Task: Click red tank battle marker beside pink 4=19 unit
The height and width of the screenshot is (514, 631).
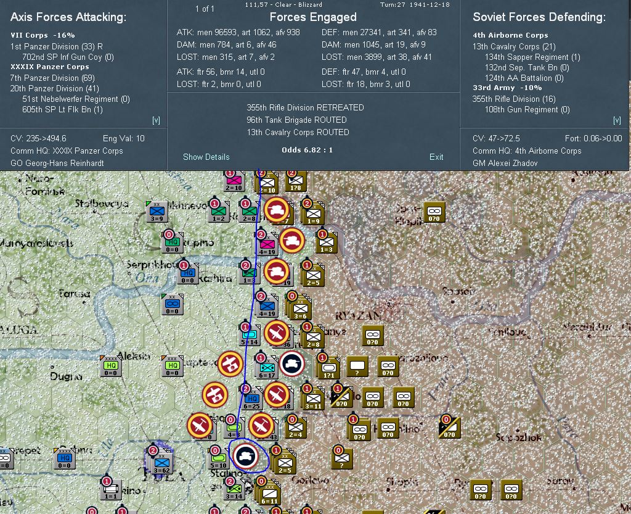Action: (291, 241)
